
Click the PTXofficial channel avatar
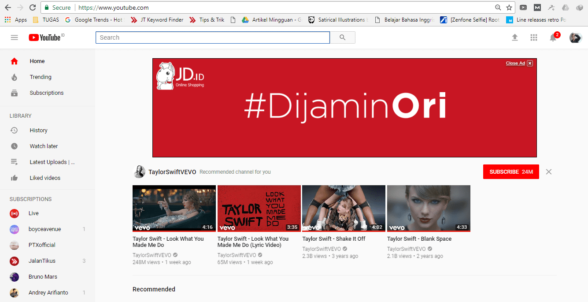tap(15, 245)
